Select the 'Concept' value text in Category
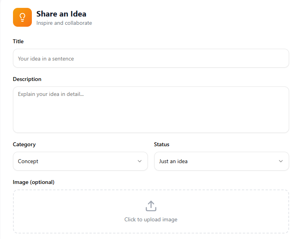This screenshot has height=239, width=295. [28, 161]
